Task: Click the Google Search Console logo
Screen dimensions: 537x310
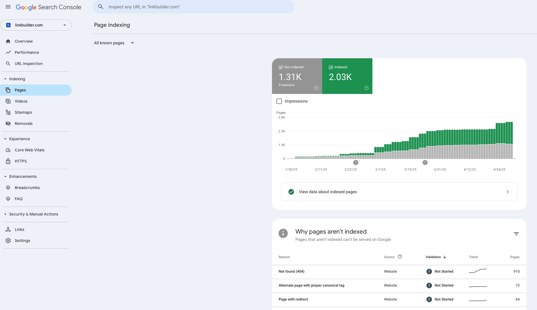Action: click(49, 7)
